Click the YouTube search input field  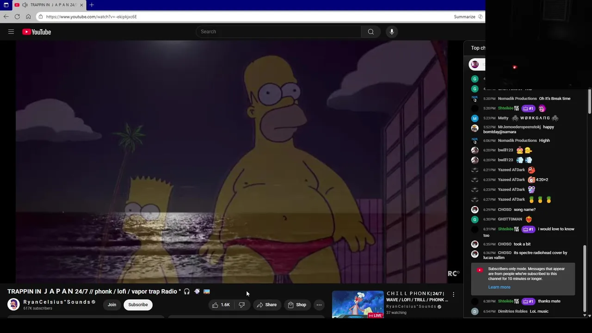tap(279, 31)
